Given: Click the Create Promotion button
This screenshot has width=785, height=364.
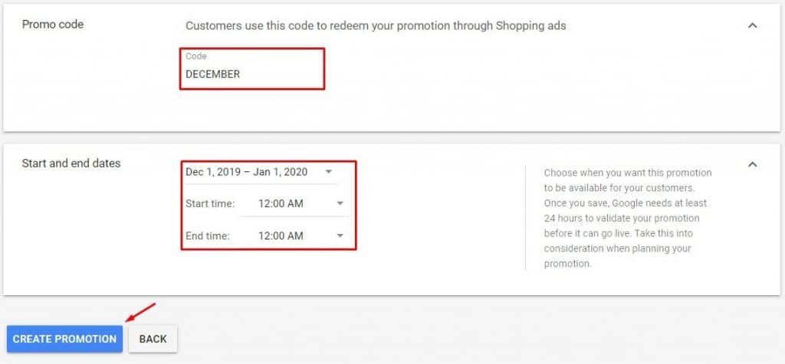Looking at the screenshot, I should pos(64,339).
